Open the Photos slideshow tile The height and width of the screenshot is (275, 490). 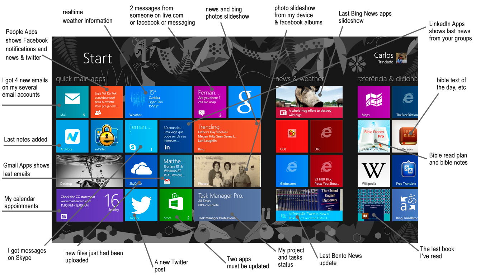coord(227,170)
